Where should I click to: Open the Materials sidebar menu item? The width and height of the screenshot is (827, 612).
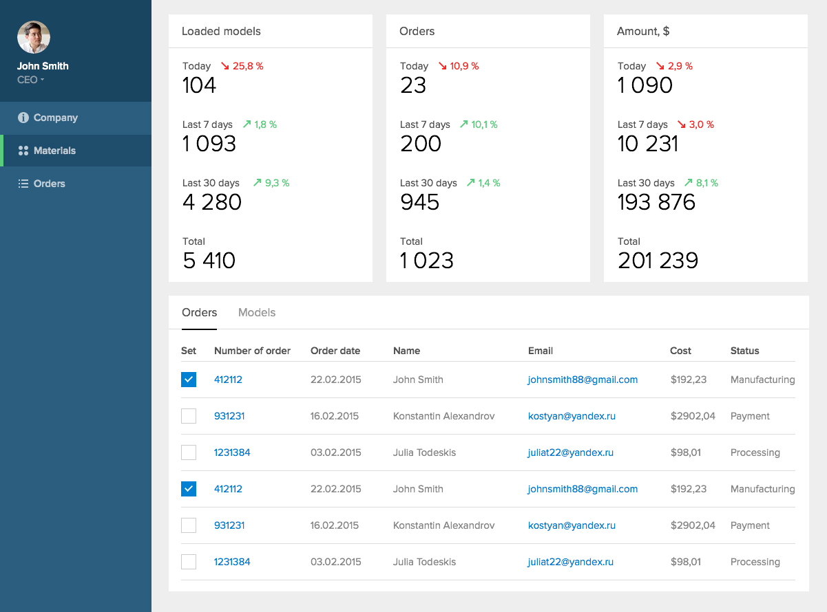(54, 151)
